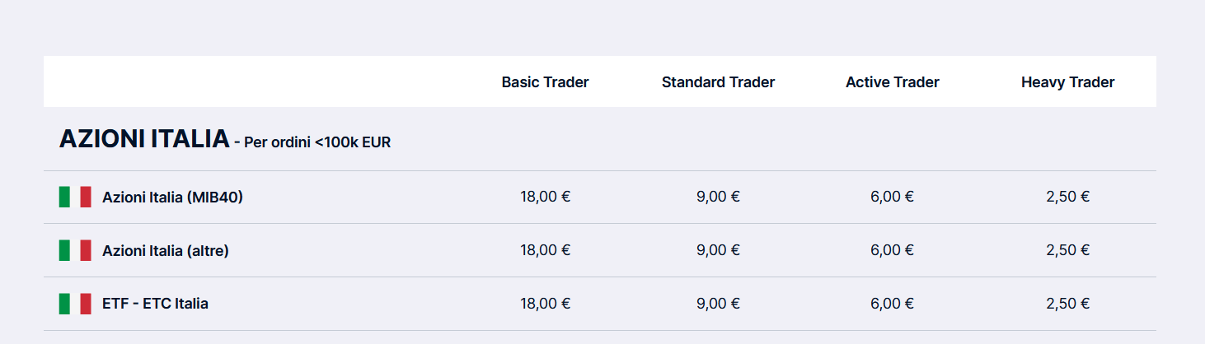Image resolution: width=1205 pixels, height=344 pixels.
Task: Click the Azioni Italia (altre) row label
Action: pos(166,251)
